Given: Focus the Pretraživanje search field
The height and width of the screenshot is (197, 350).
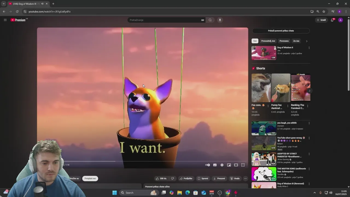Looking at the screenshot, I should coord(165,20).
